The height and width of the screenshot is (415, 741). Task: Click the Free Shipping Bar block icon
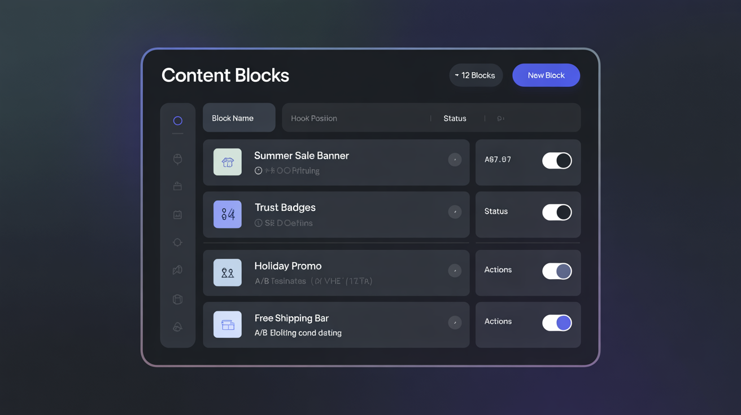pos(228,325)
